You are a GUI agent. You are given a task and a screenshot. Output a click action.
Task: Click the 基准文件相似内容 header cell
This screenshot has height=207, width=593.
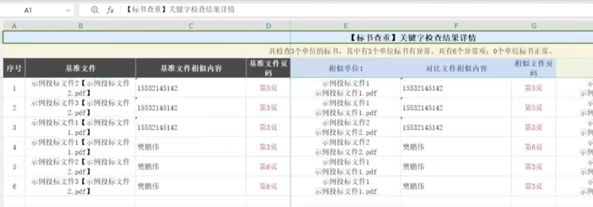coord(191,68)
